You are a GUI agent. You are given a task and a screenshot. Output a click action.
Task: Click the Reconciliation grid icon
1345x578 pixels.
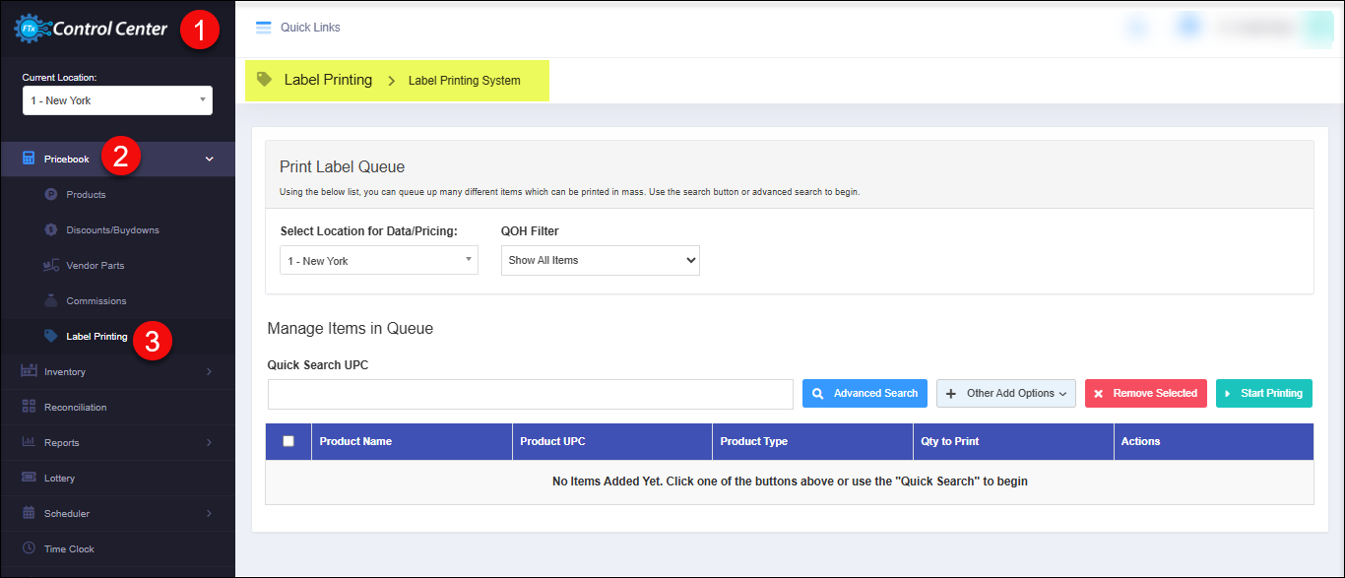[29, 407]
